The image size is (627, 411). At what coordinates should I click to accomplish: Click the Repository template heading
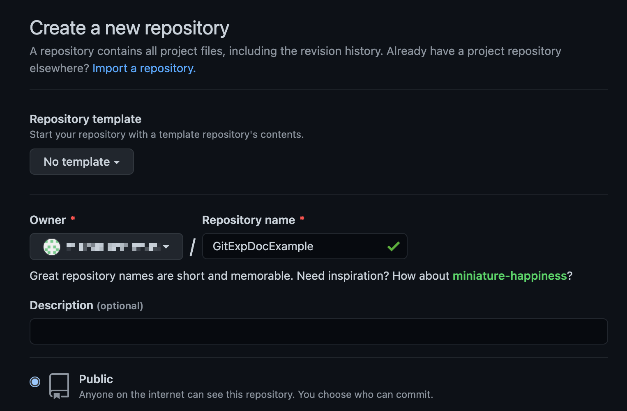point(85,119)
